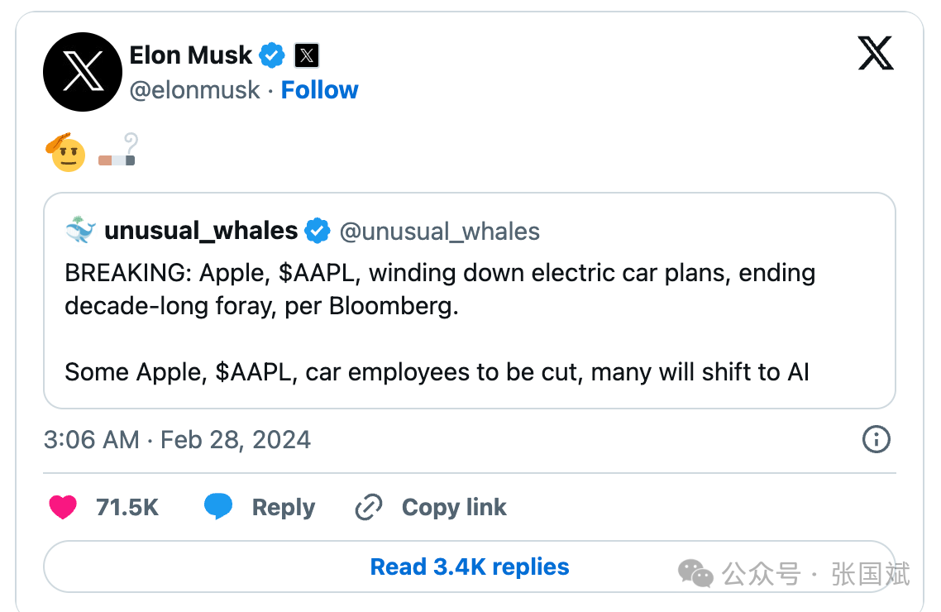This screenshot has height=612, width=941.
Task: Open the @unusual_whales handle
Action: (x=439, y=232)
